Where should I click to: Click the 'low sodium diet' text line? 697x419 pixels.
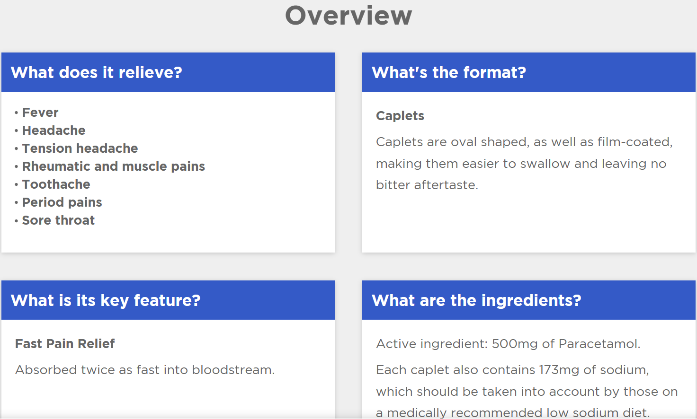[x=513, y=413]
